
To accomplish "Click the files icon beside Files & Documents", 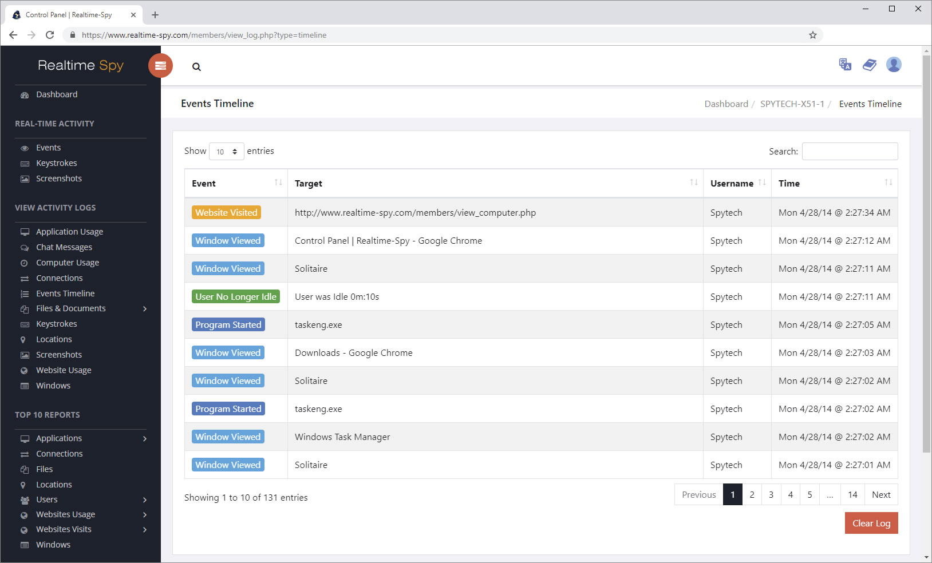I will [25, 309].
